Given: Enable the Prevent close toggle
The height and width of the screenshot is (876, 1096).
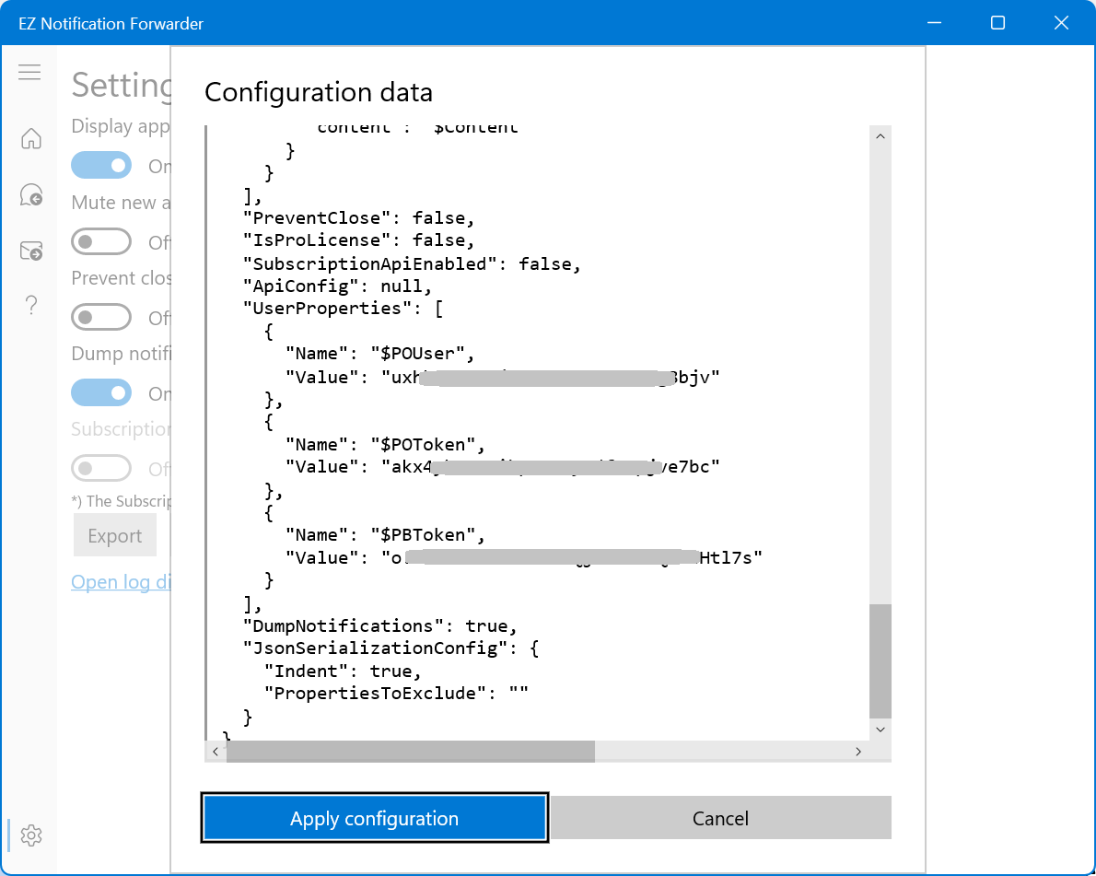Looking at the screenshot, I should [101, 318].
